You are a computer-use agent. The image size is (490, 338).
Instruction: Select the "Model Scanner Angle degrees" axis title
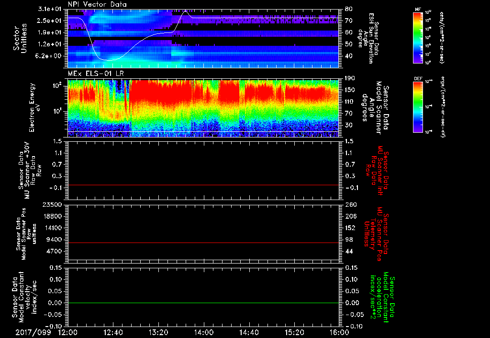[x=375, y=107]
